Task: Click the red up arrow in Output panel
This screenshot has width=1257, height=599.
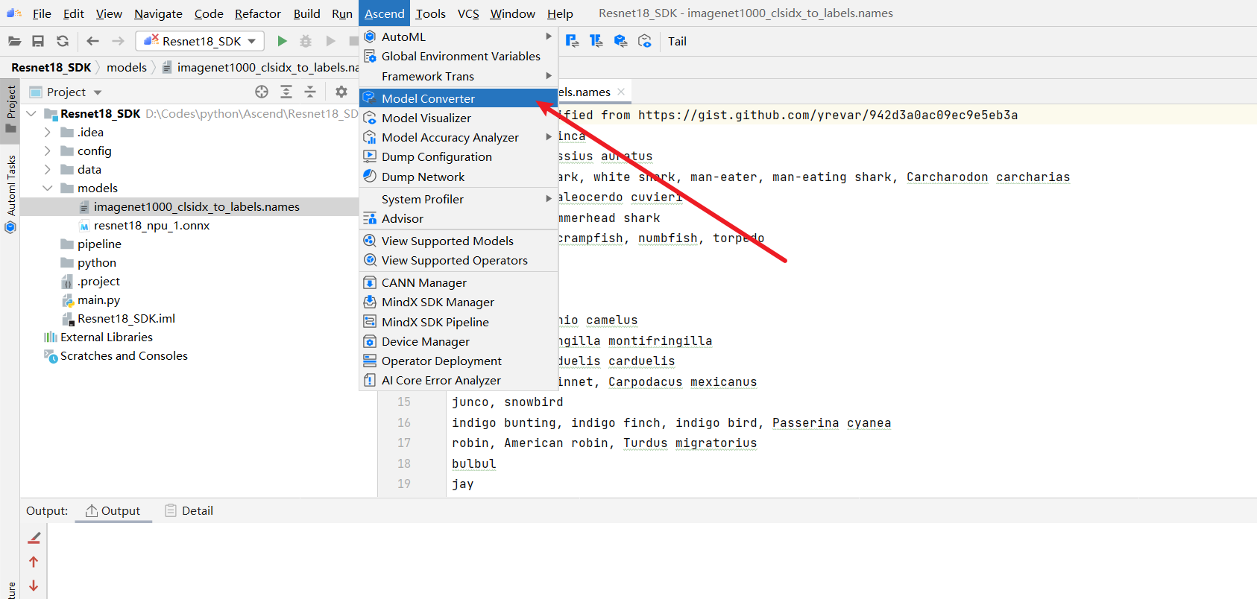Action: [34, 562]
